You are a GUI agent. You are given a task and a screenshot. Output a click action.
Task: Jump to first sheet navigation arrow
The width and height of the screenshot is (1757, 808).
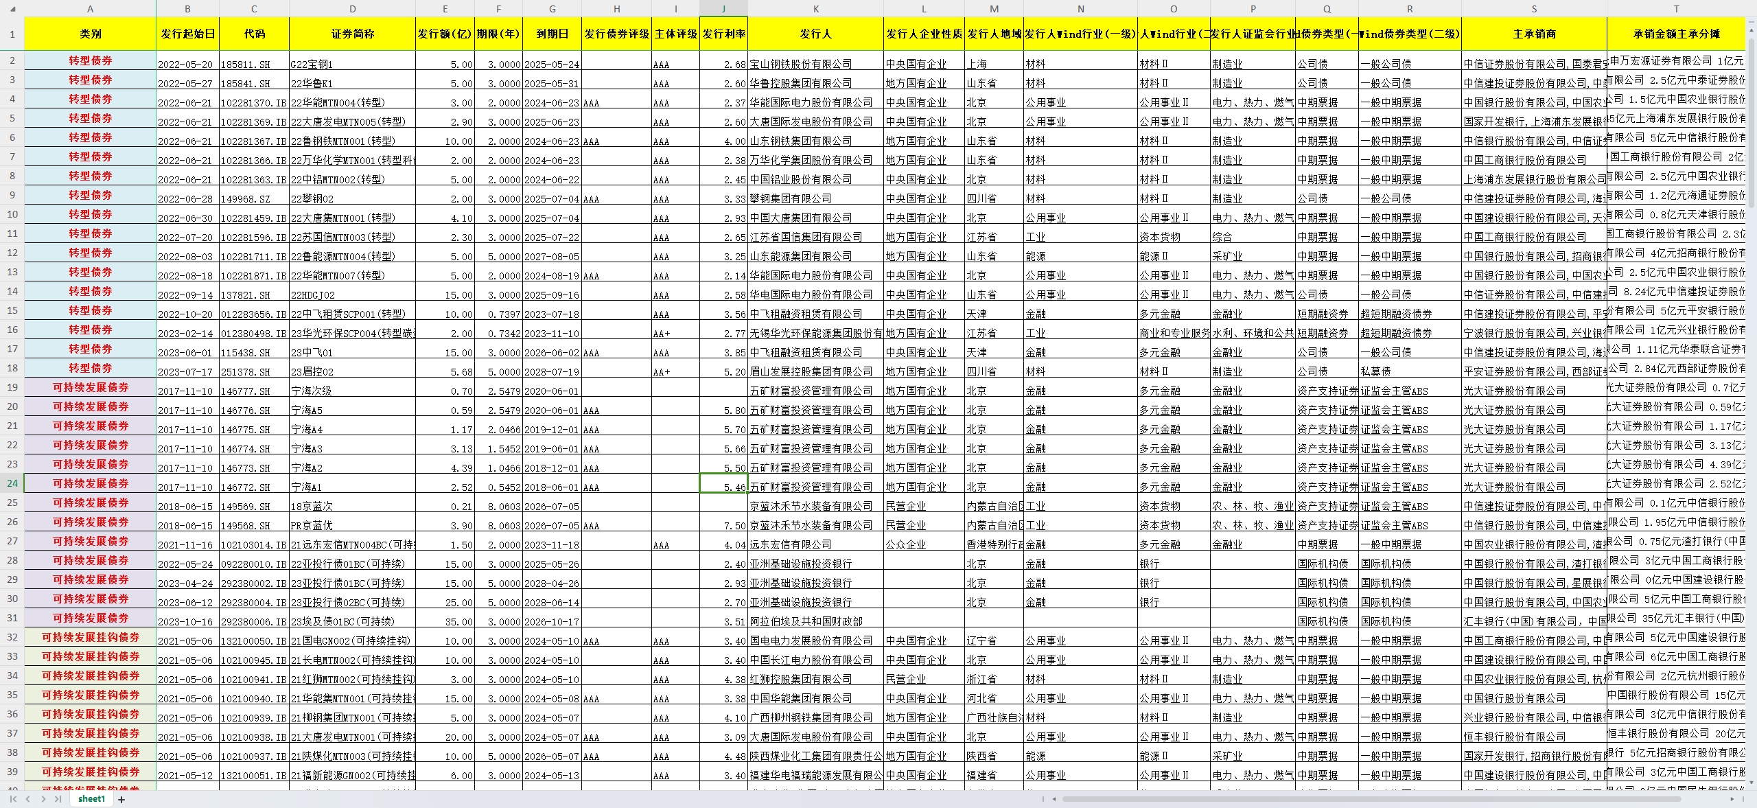pyautogui.click(x=12, y=799)
